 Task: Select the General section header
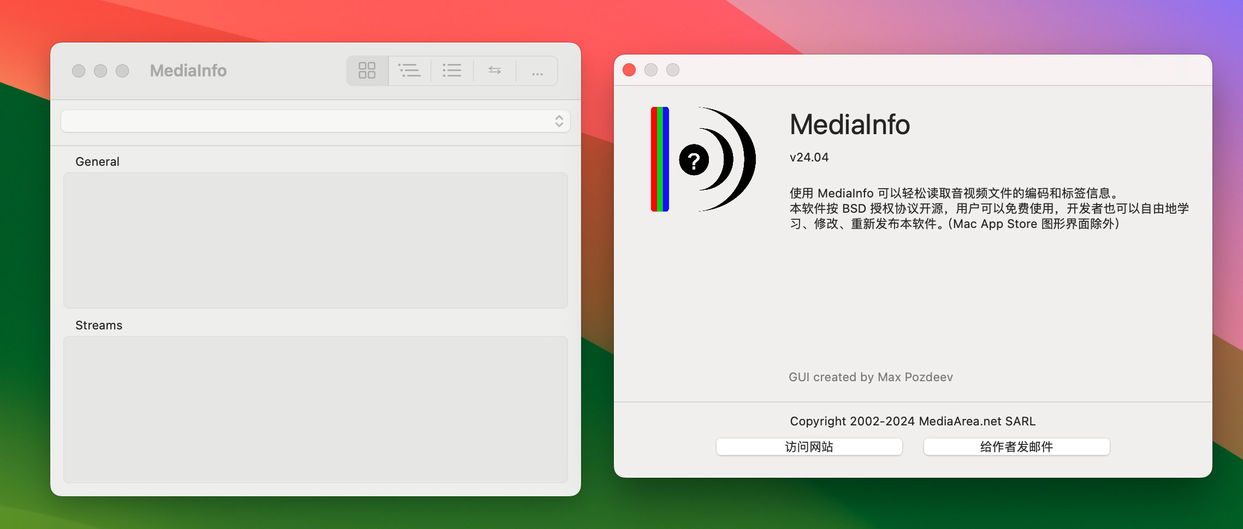[x=97, y=161]
